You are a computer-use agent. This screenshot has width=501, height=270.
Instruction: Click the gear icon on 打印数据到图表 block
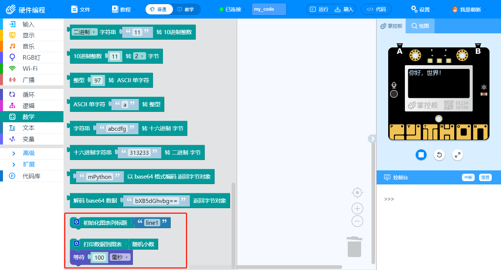(x=76, y=244)
